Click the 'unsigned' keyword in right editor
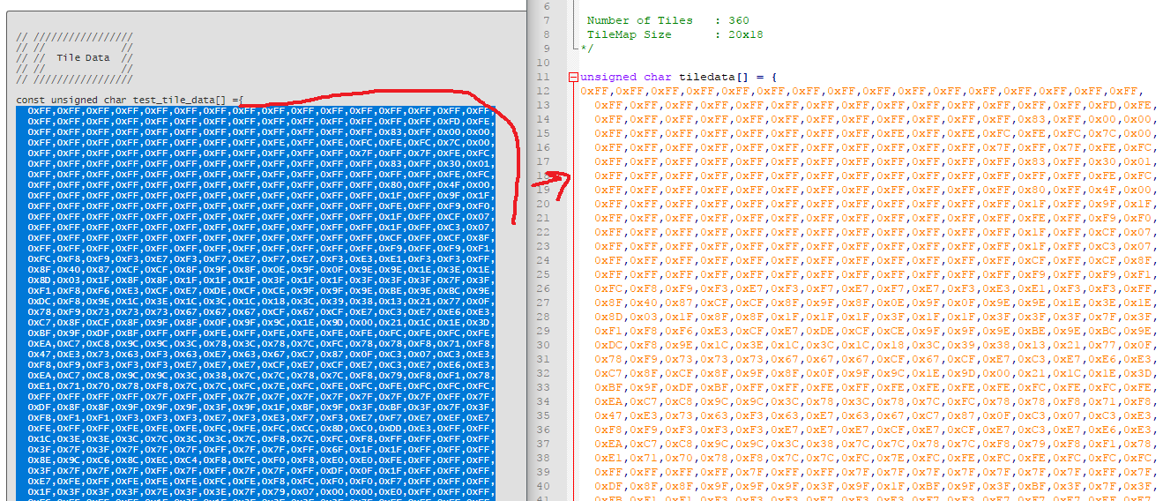 pyautogui.click(x=608, y=78)
